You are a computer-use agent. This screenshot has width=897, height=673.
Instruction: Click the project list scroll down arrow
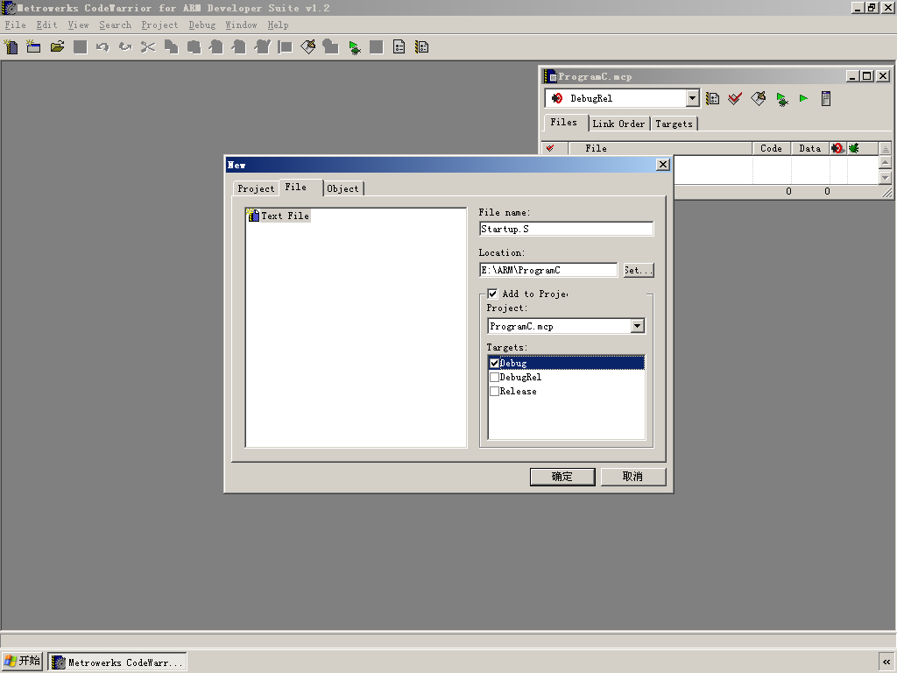tap(885, 177)
